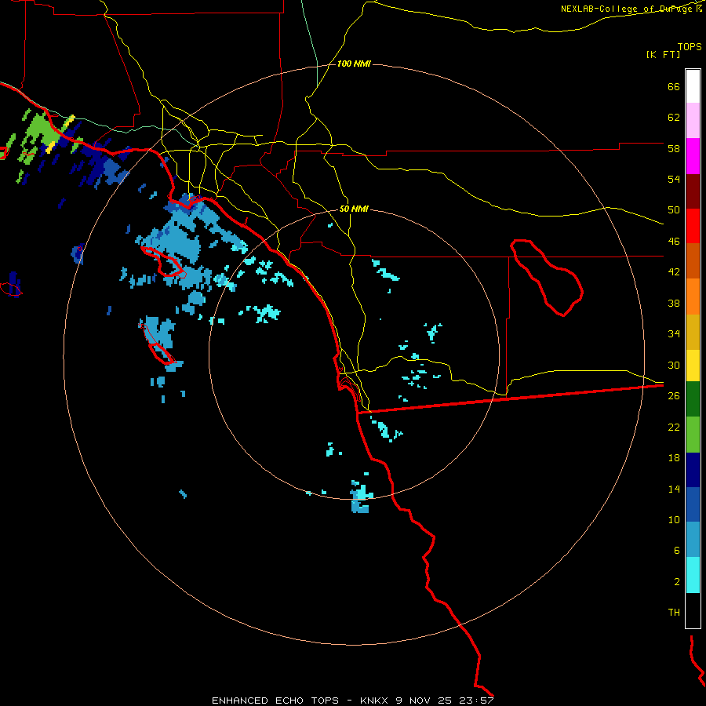Click the cyan legend swatch
Image resolution: width=706 pixels, height=706 pixels.
[693, 575]
